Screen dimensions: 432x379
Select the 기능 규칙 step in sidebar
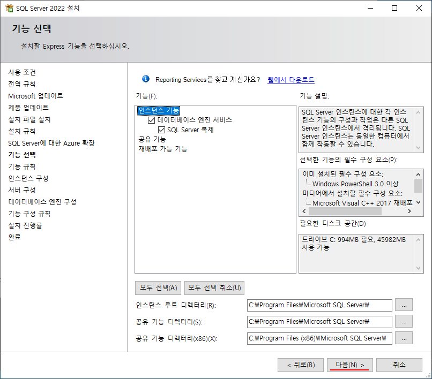pyautogui.click(x=22, y=166)
